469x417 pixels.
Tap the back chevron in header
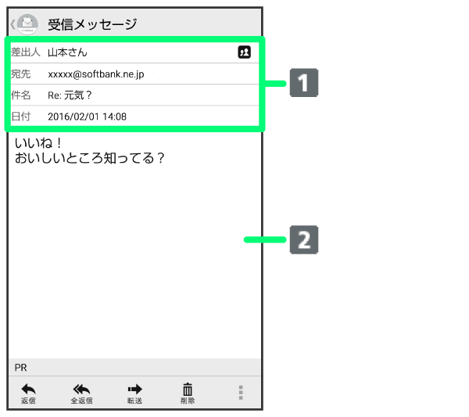point(13,24)
